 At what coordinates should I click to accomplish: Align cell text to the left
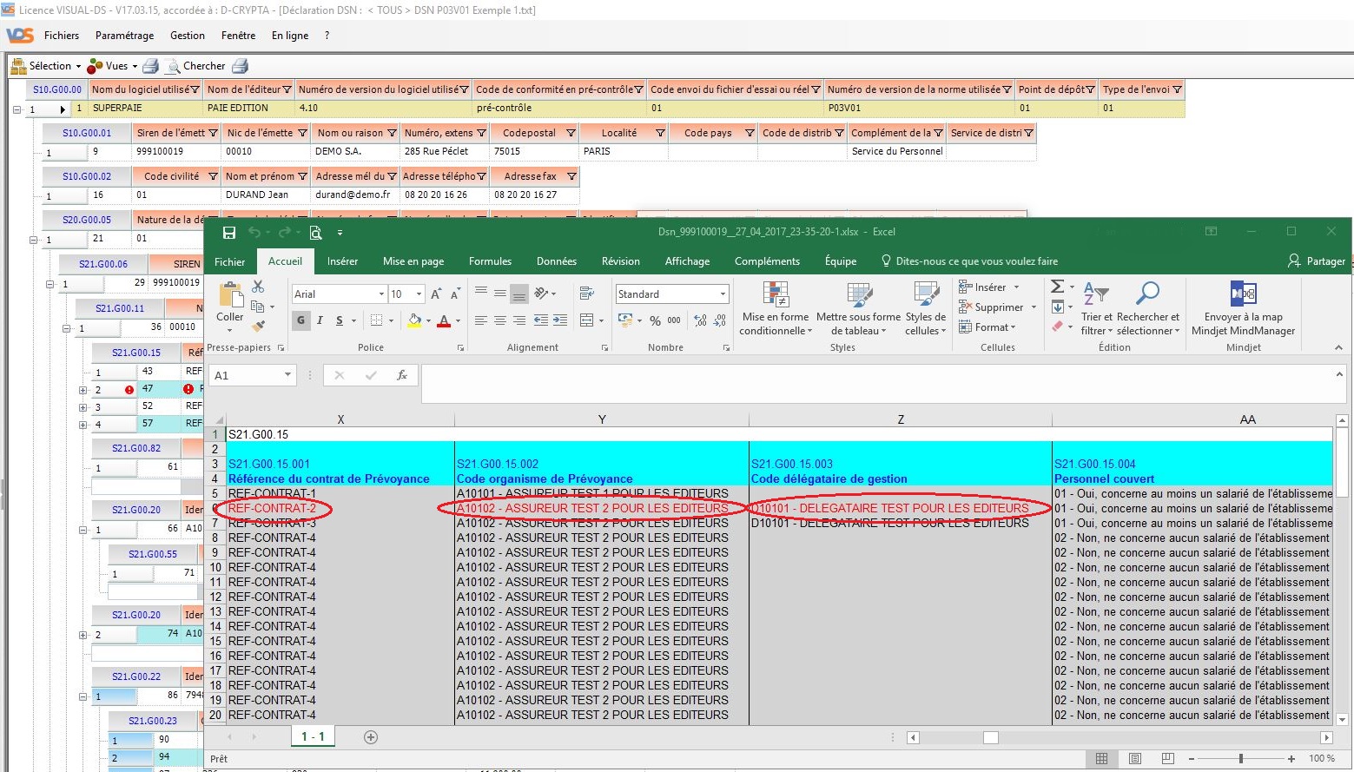pos(481,320)
